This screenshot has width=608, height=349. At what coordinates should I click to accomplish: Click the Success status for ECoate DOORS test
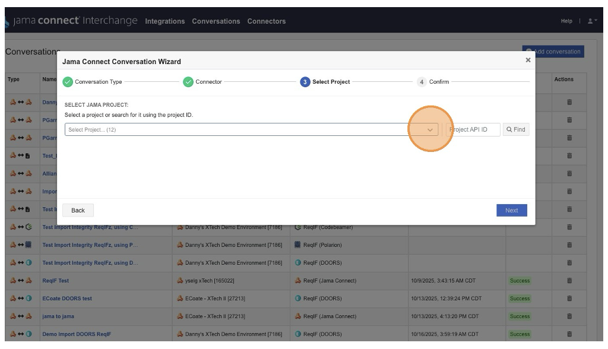click(520, 299)
